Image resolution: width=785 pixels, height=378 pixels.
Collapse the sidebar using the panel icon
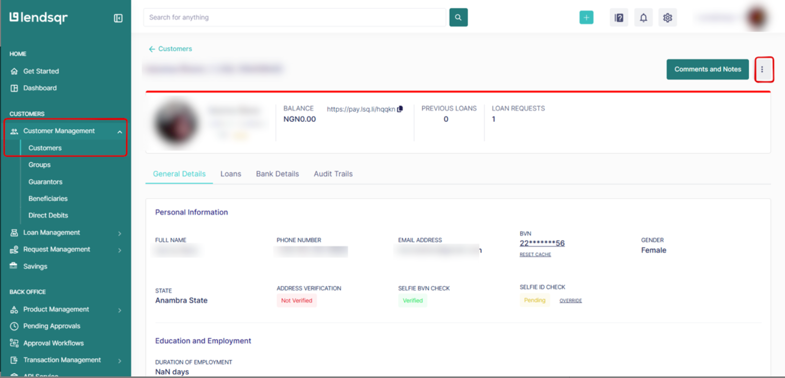pos(118,18)
